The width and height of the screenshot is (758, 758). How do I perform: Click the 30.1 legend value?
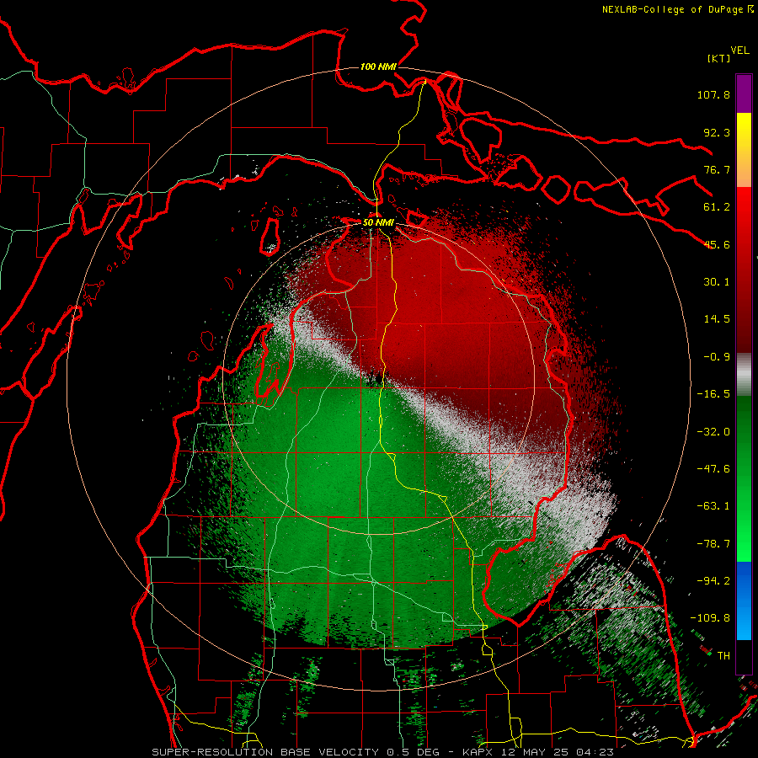717,282
